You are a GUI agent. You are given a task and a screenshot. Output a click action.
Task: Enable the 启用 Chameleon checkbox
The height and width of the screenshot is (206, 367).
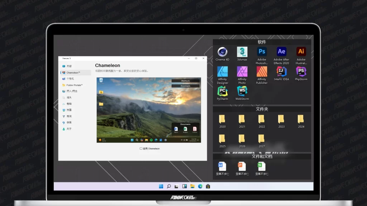[141, 148]
